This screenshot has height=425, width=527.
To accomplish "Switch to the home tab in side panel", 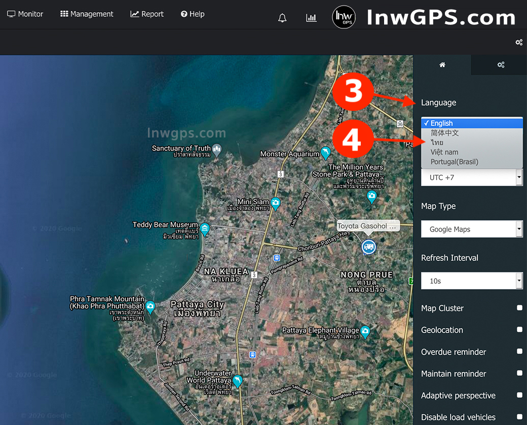I will (x=442, y=65).
